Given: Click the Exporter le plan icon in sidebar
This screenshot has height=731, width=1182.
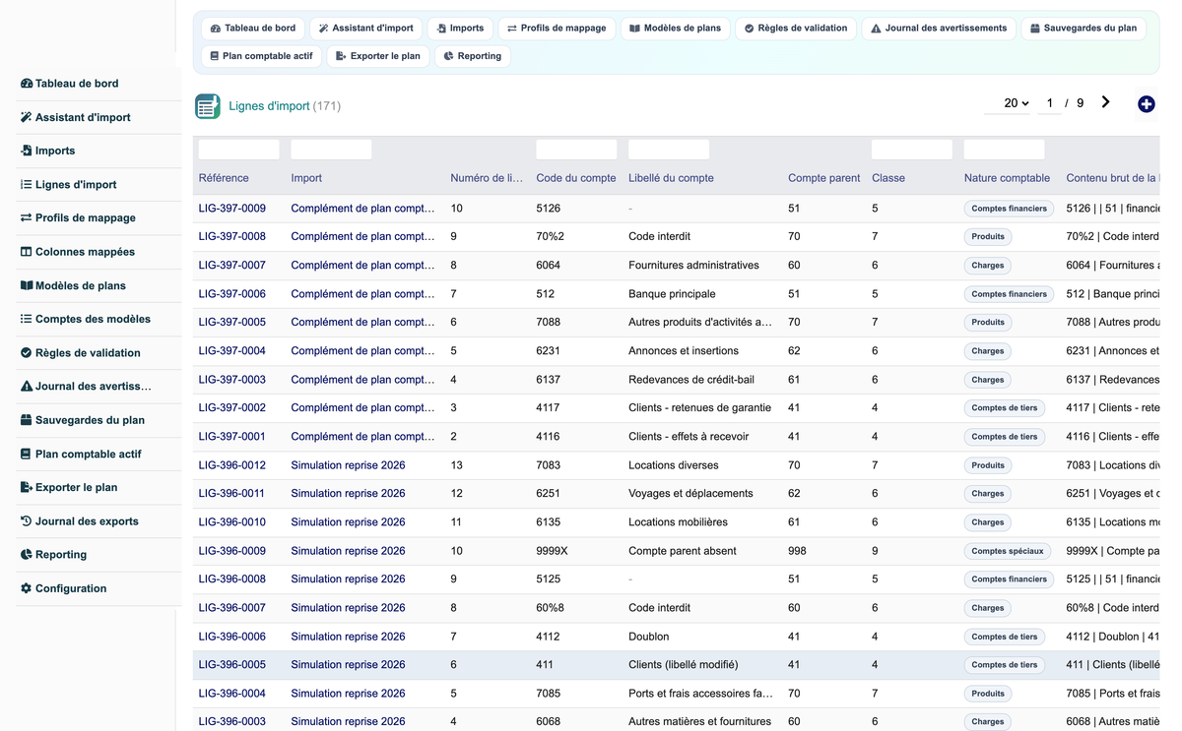Looking at the screenshot, I should coord(27,487).
